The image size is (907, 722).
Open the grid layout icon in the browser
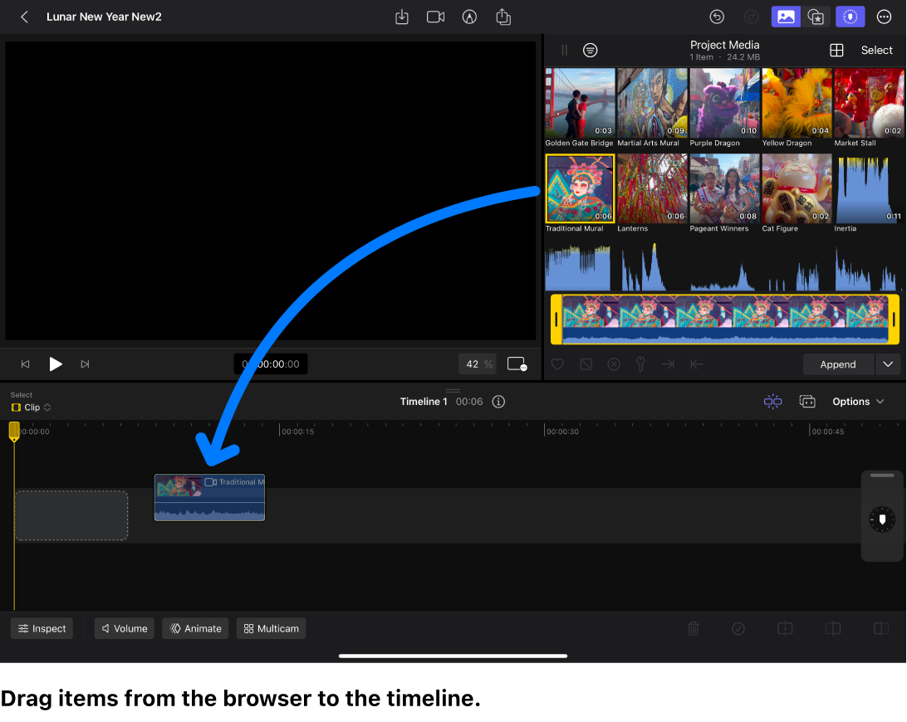click(x=837, y=50)
